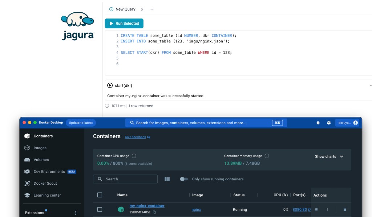Viewport: 372px width, 217px height.
Task: Click in SQL editor line 4
Action: tap(176, 53)
